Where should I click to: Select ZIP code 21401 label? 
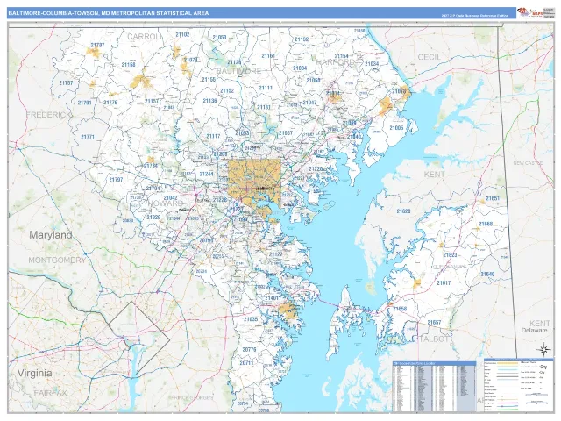(272, 298)
